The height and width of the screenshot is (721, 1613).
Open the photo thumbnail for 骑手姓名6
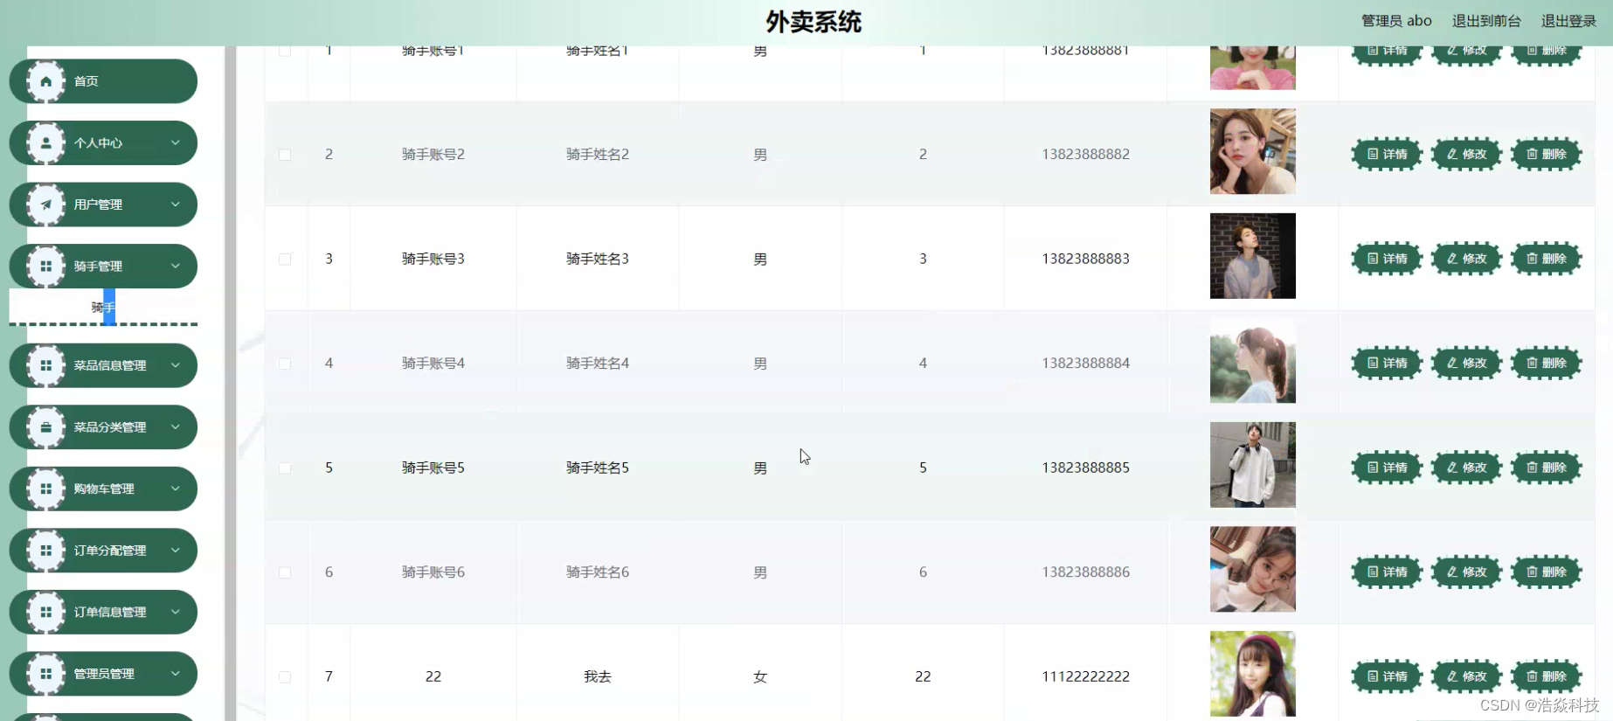pos(1252,569)
